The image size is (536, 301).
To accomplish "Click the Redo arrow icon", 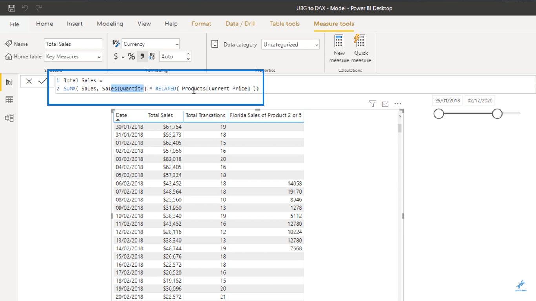I will (x=38, y=8).
